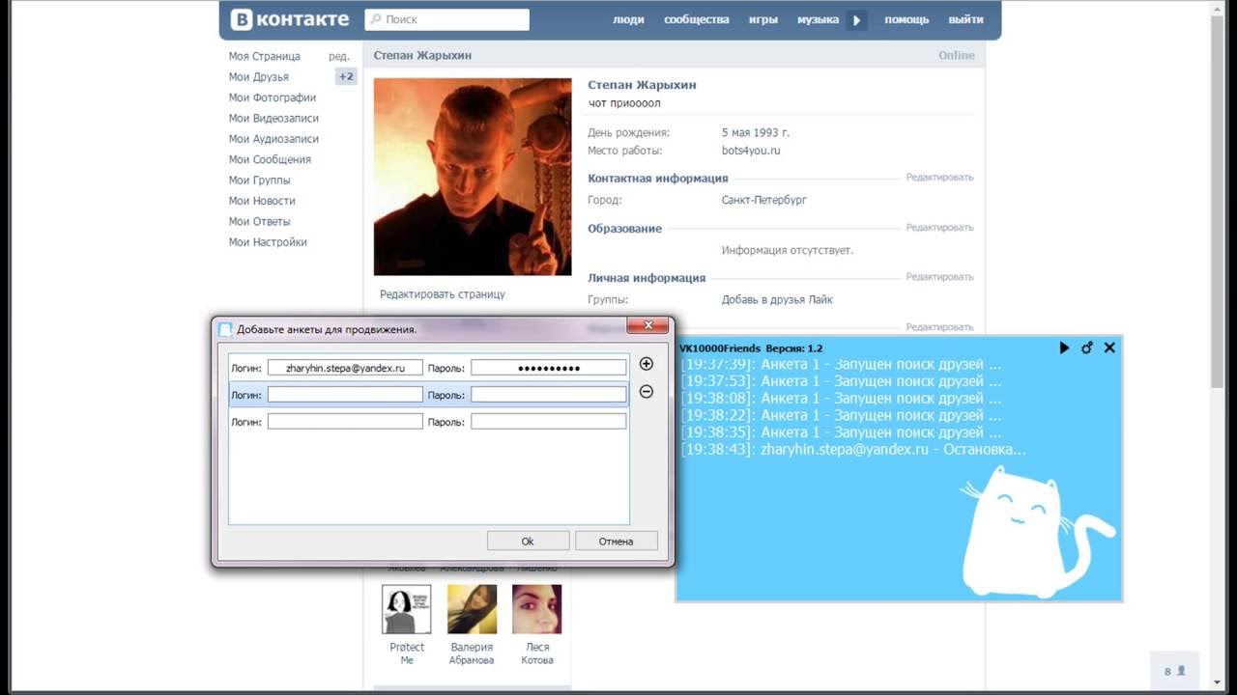The height and width of the screenshot is (695, 1237).
Task: Click group link 'Добавь в друзья Лайк'
Action: 777,299
